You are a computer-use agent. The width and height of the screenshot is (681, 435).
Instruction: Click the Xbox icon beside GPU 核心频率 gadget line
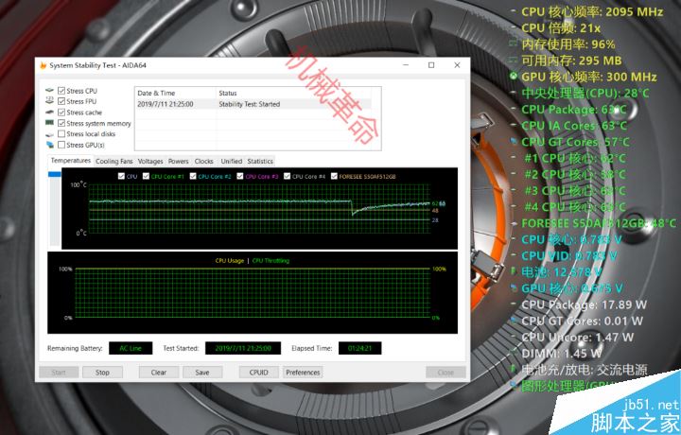[x=514, y=77]
